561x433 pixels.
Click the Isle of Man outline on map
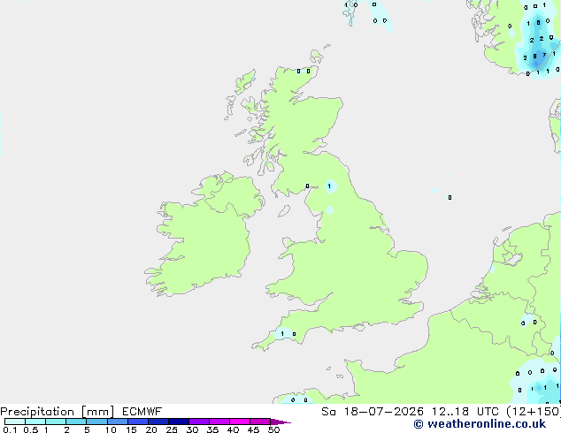(284, 211)
